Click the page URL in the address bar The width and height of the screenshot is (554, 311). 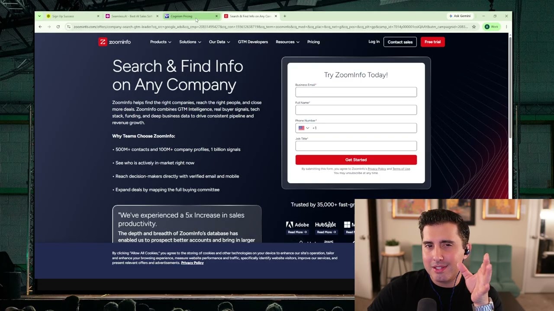coord(271,27)
